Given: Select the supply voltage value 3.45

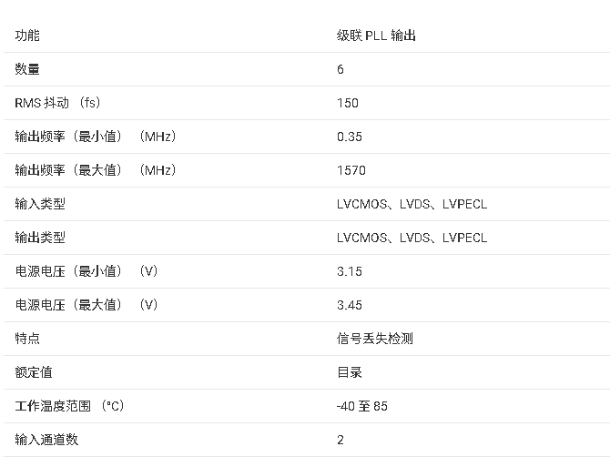Looking at the screenshot, I should tap(350, 305).
